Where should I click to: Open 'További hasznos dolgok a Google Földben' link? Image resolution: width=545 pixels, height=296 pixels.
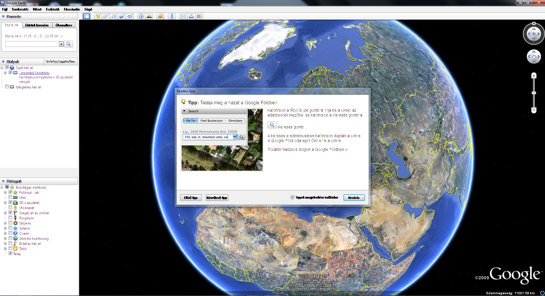point(307,149)
